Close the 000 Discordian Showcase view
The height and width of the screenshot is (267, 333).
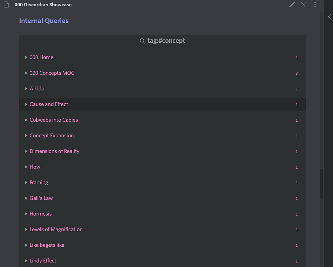pos(303,4)
